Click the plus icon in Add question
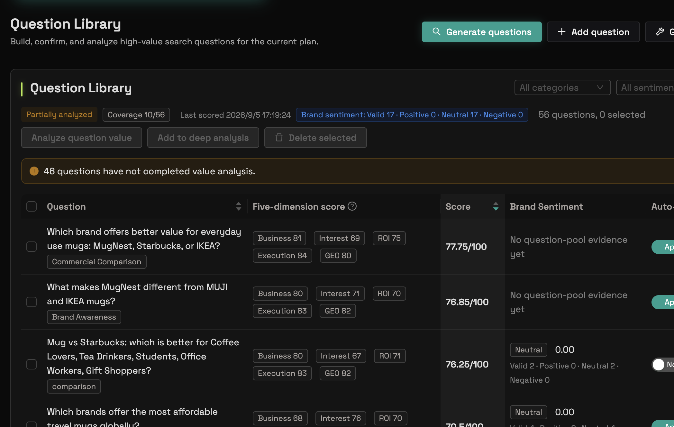674x427 pixels. pos(561,32)
